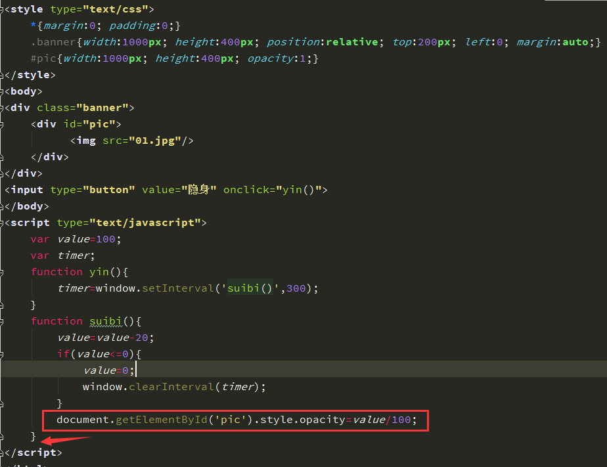Click the number 20 in value=value-20
Screen dimensions: 607x467
(x=142, y=338)
